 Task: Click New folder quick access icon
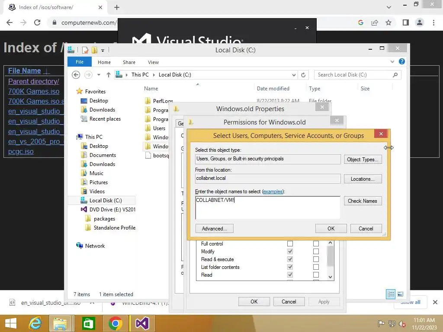94,50
